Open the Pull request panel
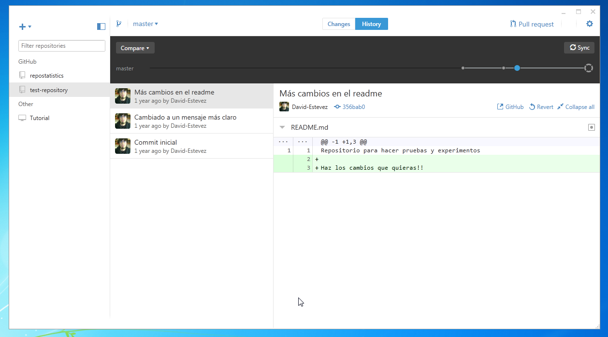608x337 pixels. pos(532,24)
